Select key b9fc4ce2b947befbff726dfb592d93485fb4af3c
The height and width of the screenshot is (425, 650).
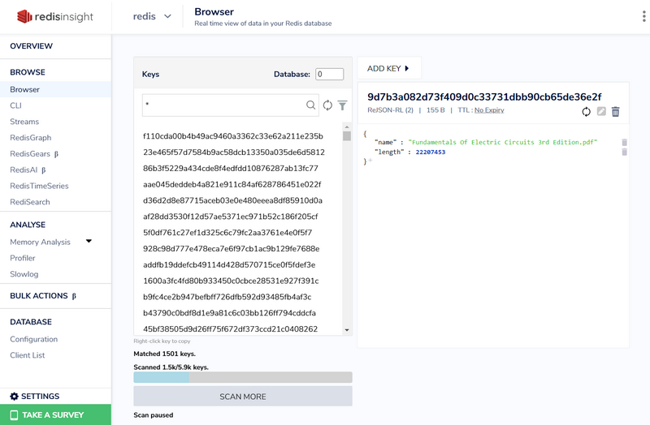click(227, 297)
